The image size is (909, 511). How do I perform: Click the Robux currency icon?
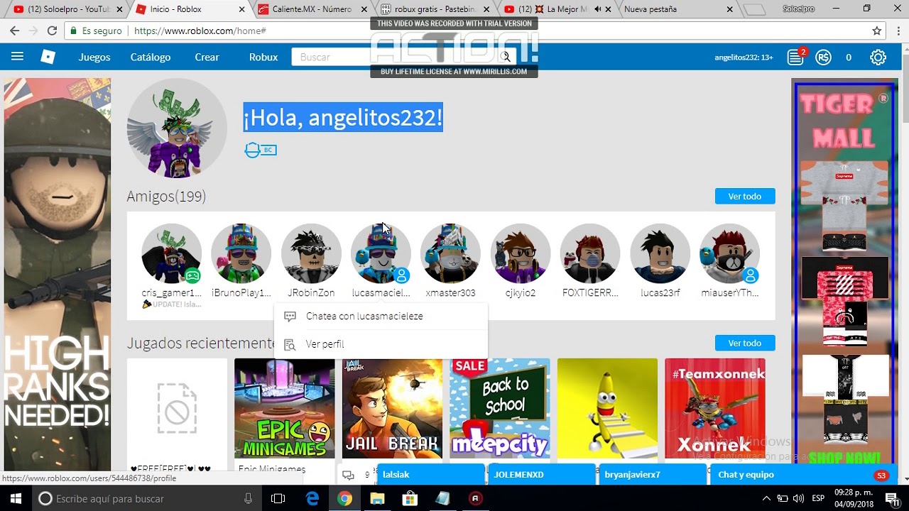823,57
